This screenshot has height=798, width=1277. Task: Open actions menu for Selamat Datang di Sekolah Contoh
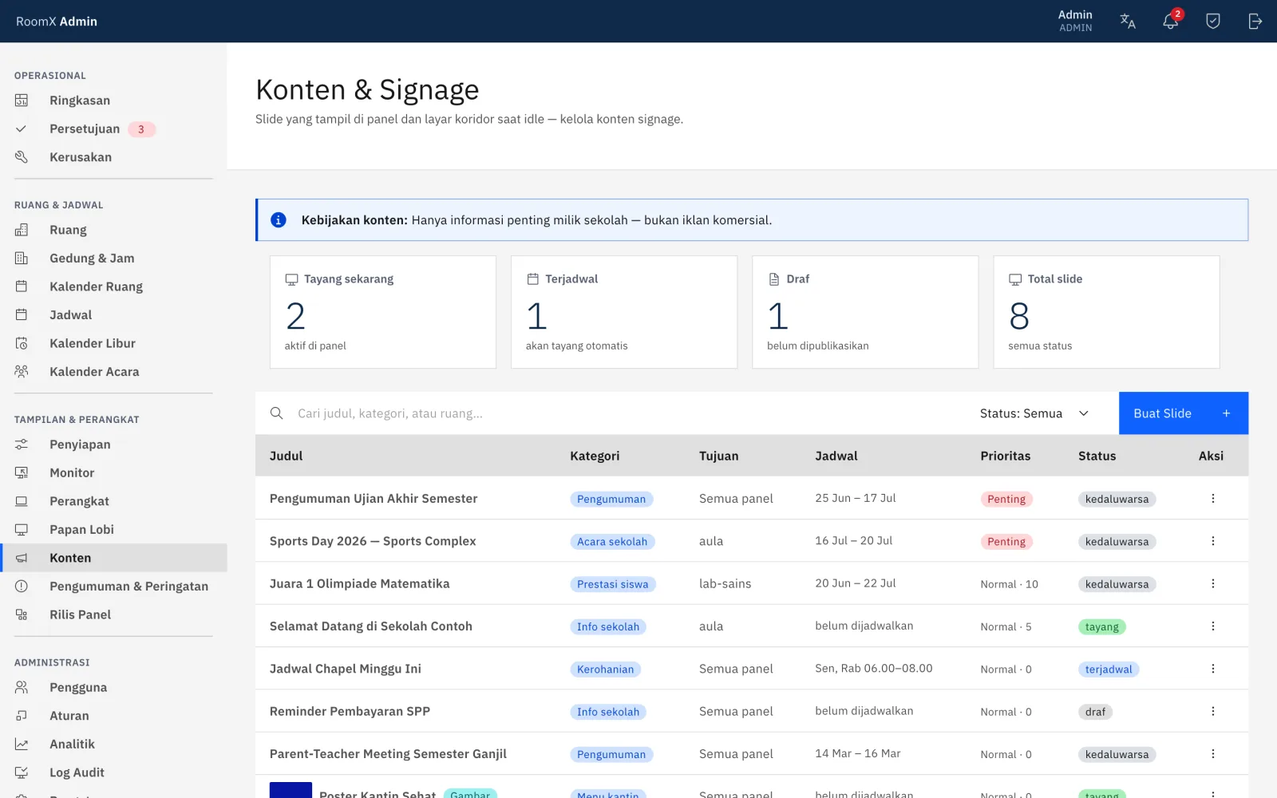1213,626
